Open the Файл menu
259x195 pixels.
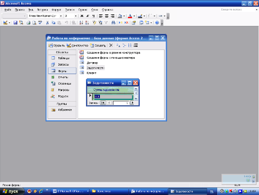(7, 10)
